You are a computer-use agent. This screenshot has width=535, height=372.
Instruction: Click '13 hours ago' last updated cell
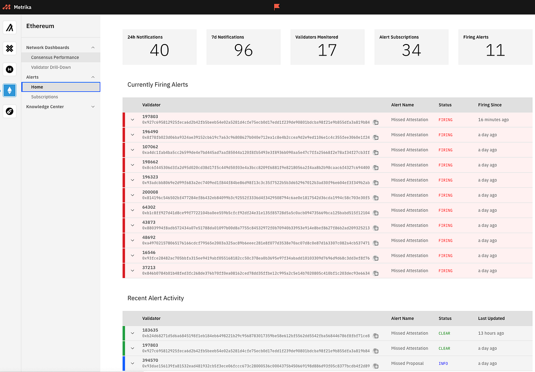[x=491, y=333]
